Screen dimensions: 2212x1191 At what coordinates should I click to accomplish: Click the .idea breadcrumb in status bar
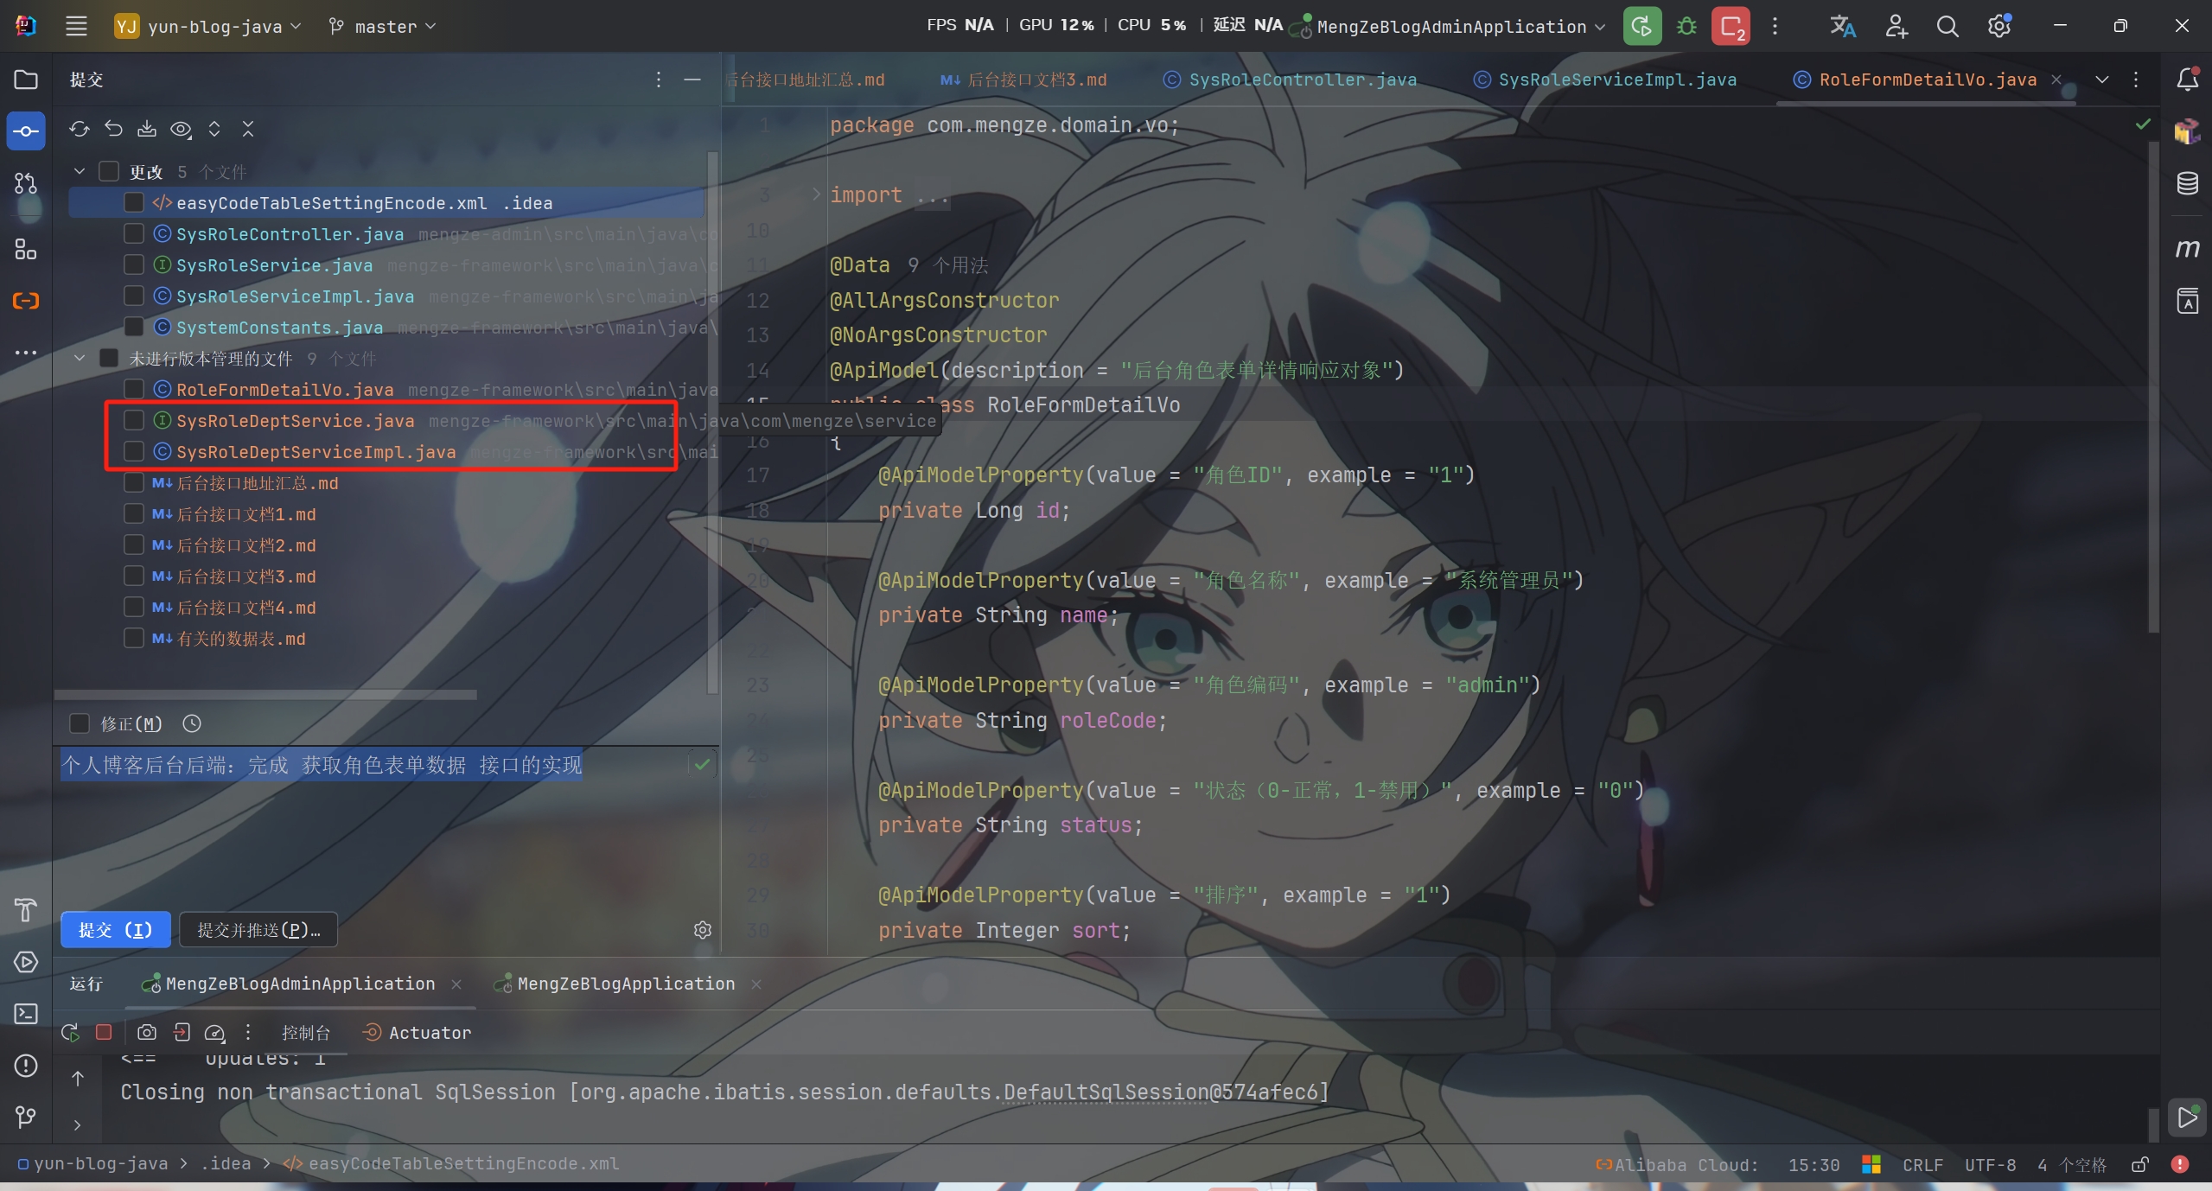(x=226, y=1164)
